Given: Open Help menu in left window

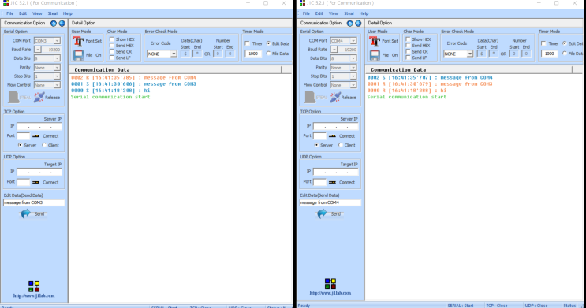Looking at the screenshot, I should pyautogui.click(x=68, y=13).
